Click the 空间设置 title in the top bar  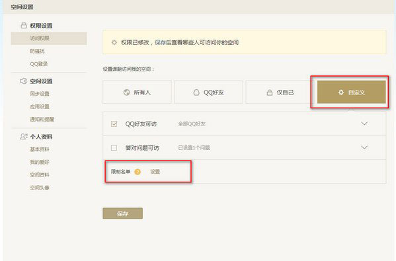[22, 7]
